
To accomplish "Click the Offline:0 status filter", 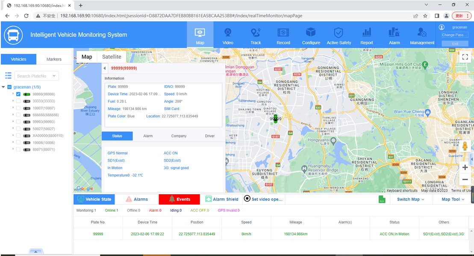I will (134, 210).
